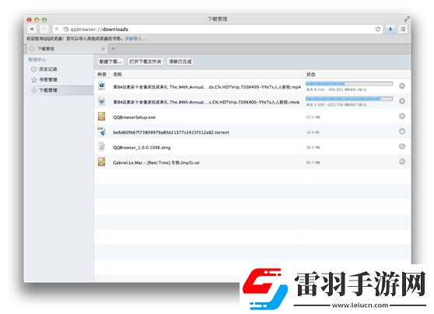Image resolution: width=434 pixels, height=314 pixels.
Task: Click the 打开下载文件夹 button
Action: click(145, 61)
